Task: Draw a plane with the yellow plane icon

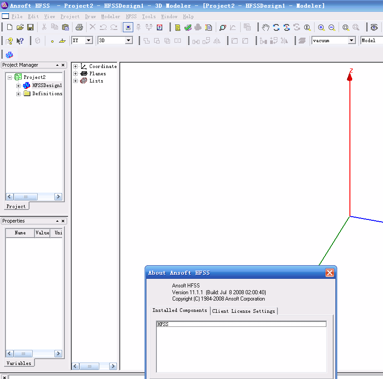Action: [x=62, y=41]
